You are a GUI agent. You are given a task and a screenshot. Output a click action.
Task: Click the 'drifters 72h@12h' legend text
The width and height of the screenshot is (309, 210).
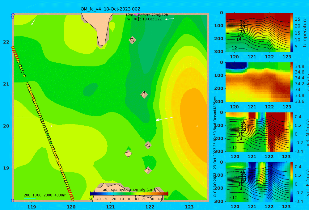click(x=153, y=15)
